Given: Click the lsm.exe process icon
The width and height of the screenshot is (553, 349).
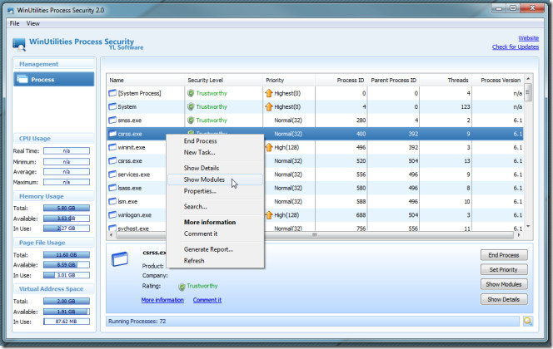Looking at the screenshot, I should pos(112,202).
